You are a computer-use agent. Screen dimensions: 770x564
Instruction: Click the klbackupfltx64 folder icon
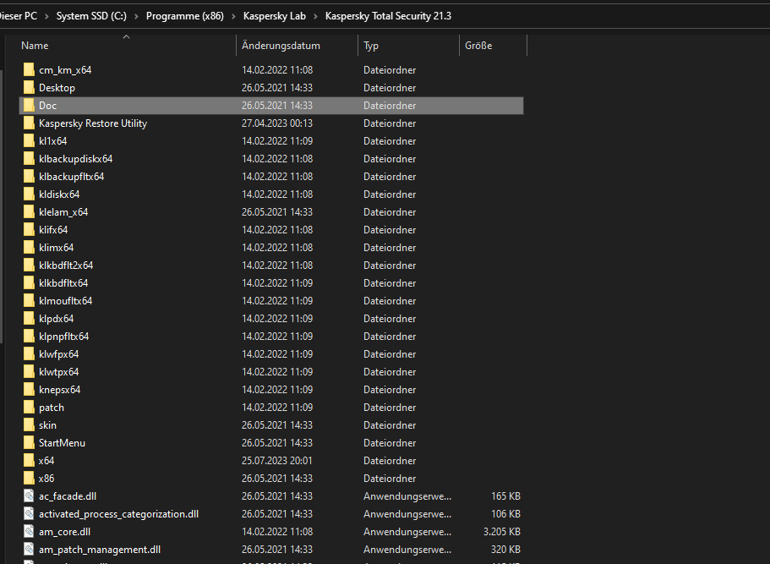tap(29, 177)
